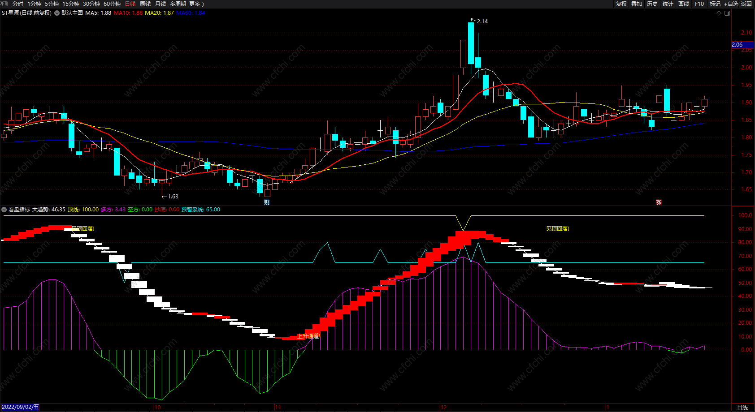This screenshot has width=755, height=412.
Task: Open the 历史 history button
Action: (x=652, y=4)
